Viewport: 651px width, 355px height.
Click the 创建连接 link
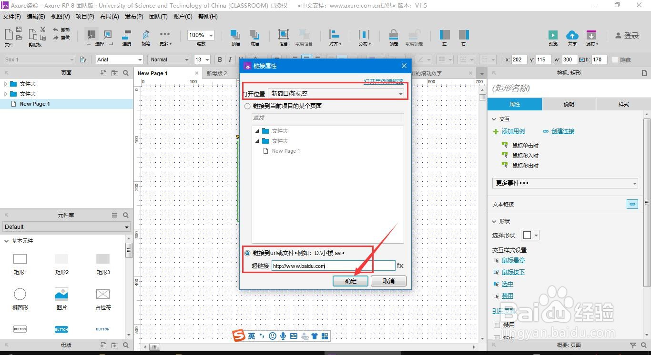[x=562, y=131]
